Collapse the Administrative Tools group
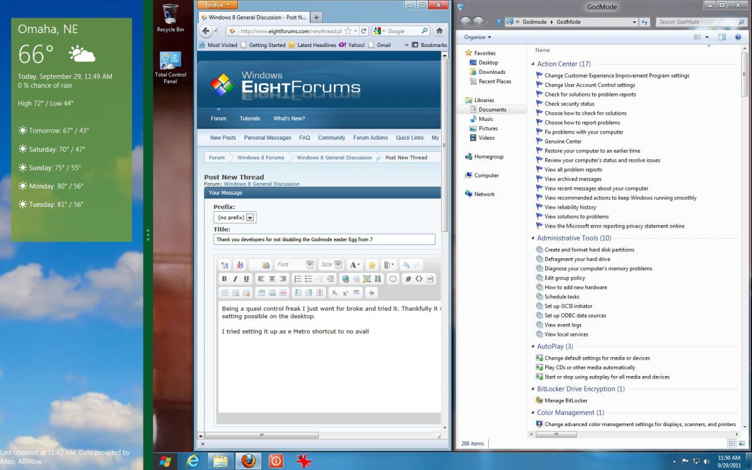Screen dimensions: 752x470 [531, 238]
